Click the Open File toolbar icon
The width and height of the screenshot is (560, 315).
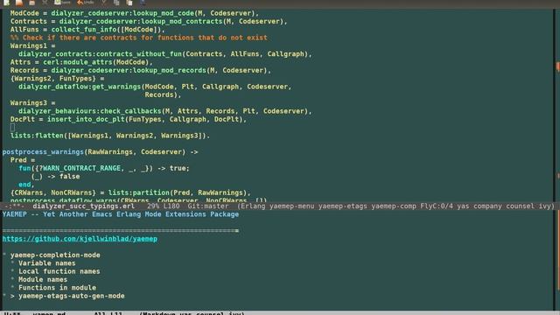tap(19, 2)
